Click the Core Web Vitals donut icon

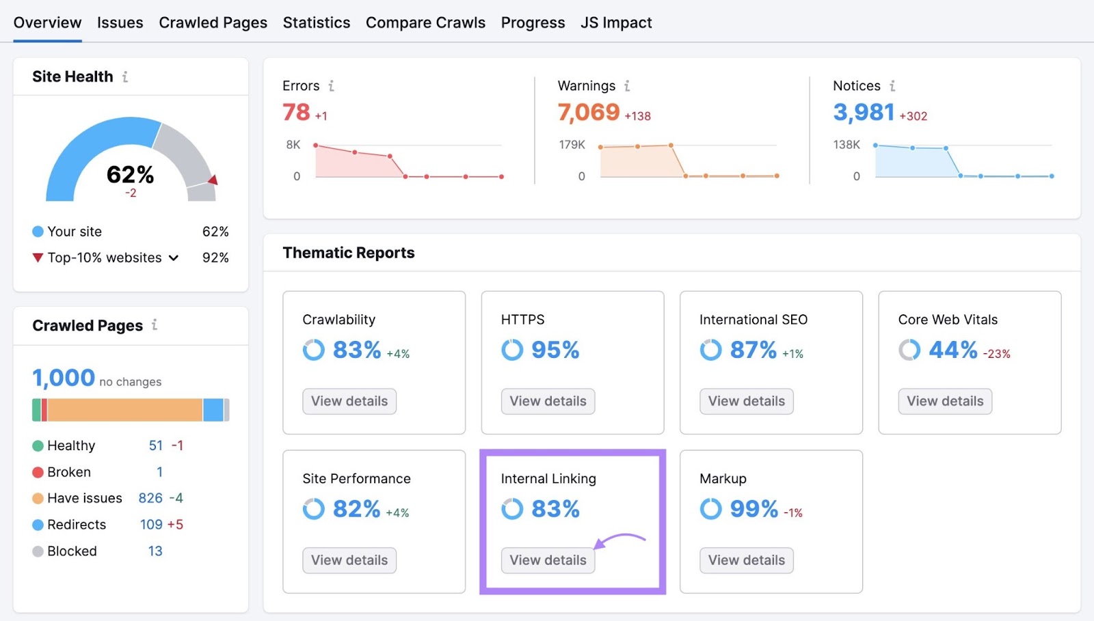(909, 350)
